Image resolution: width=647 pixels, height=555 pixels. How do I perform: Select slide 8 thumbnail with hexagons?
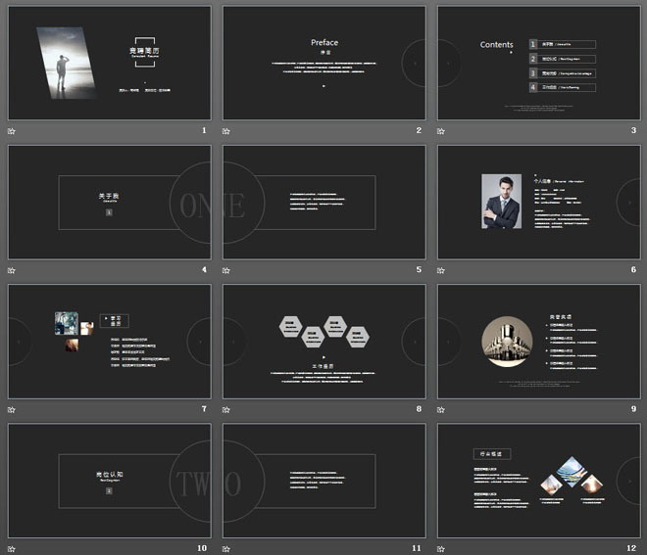(x=324, y=342)
